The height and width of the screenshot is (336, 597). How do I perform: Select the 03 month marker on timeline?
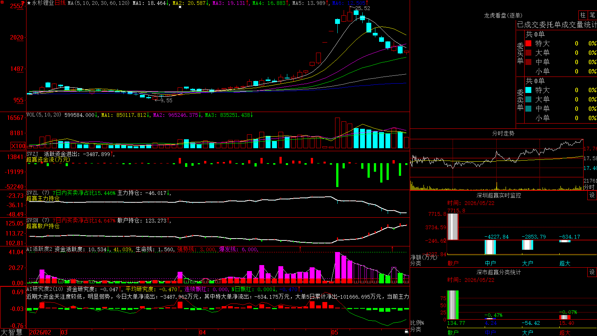[x=64, y=332]
